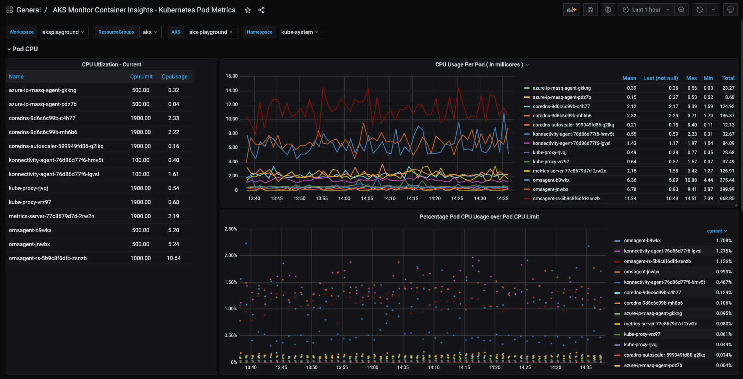The image size is (743, 379).
Task: Cycle view mode with the monitor icon
Action: [x=731, y=10]
